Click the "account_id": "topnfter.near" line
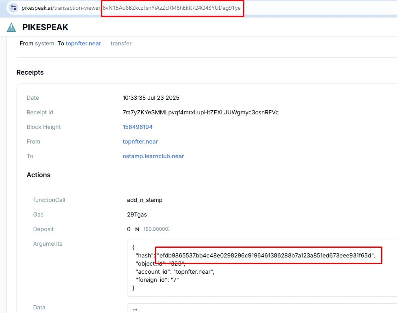 [x=175, y=272]
